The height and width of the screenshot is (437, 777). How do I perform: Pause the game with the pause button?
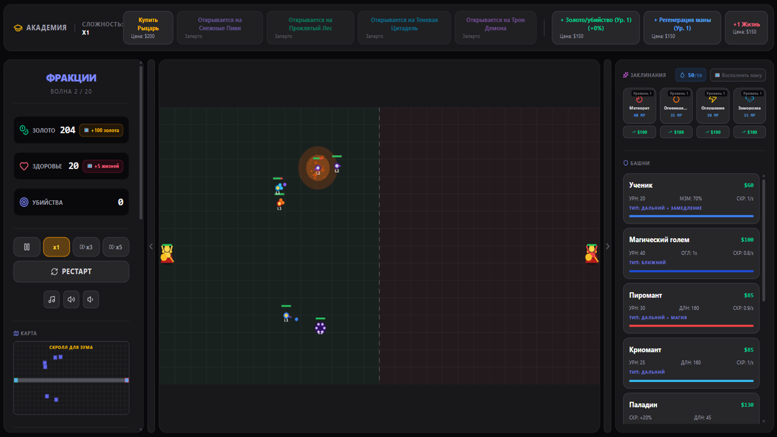pos(27,247)
